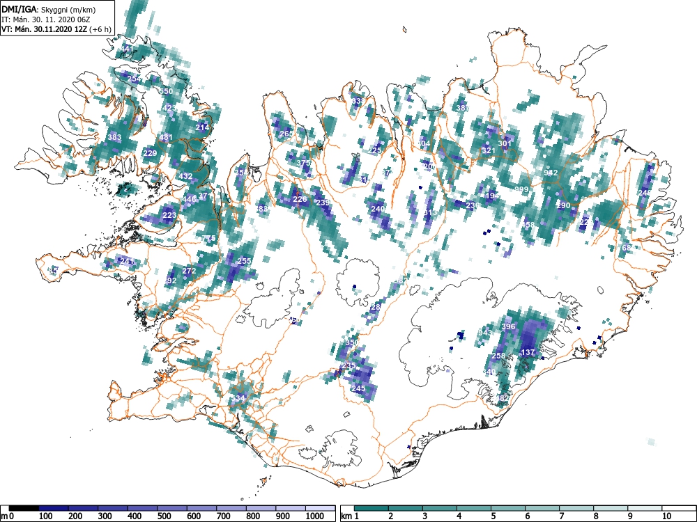Click the dark navy 100 m legend swatch

(54, 508)
